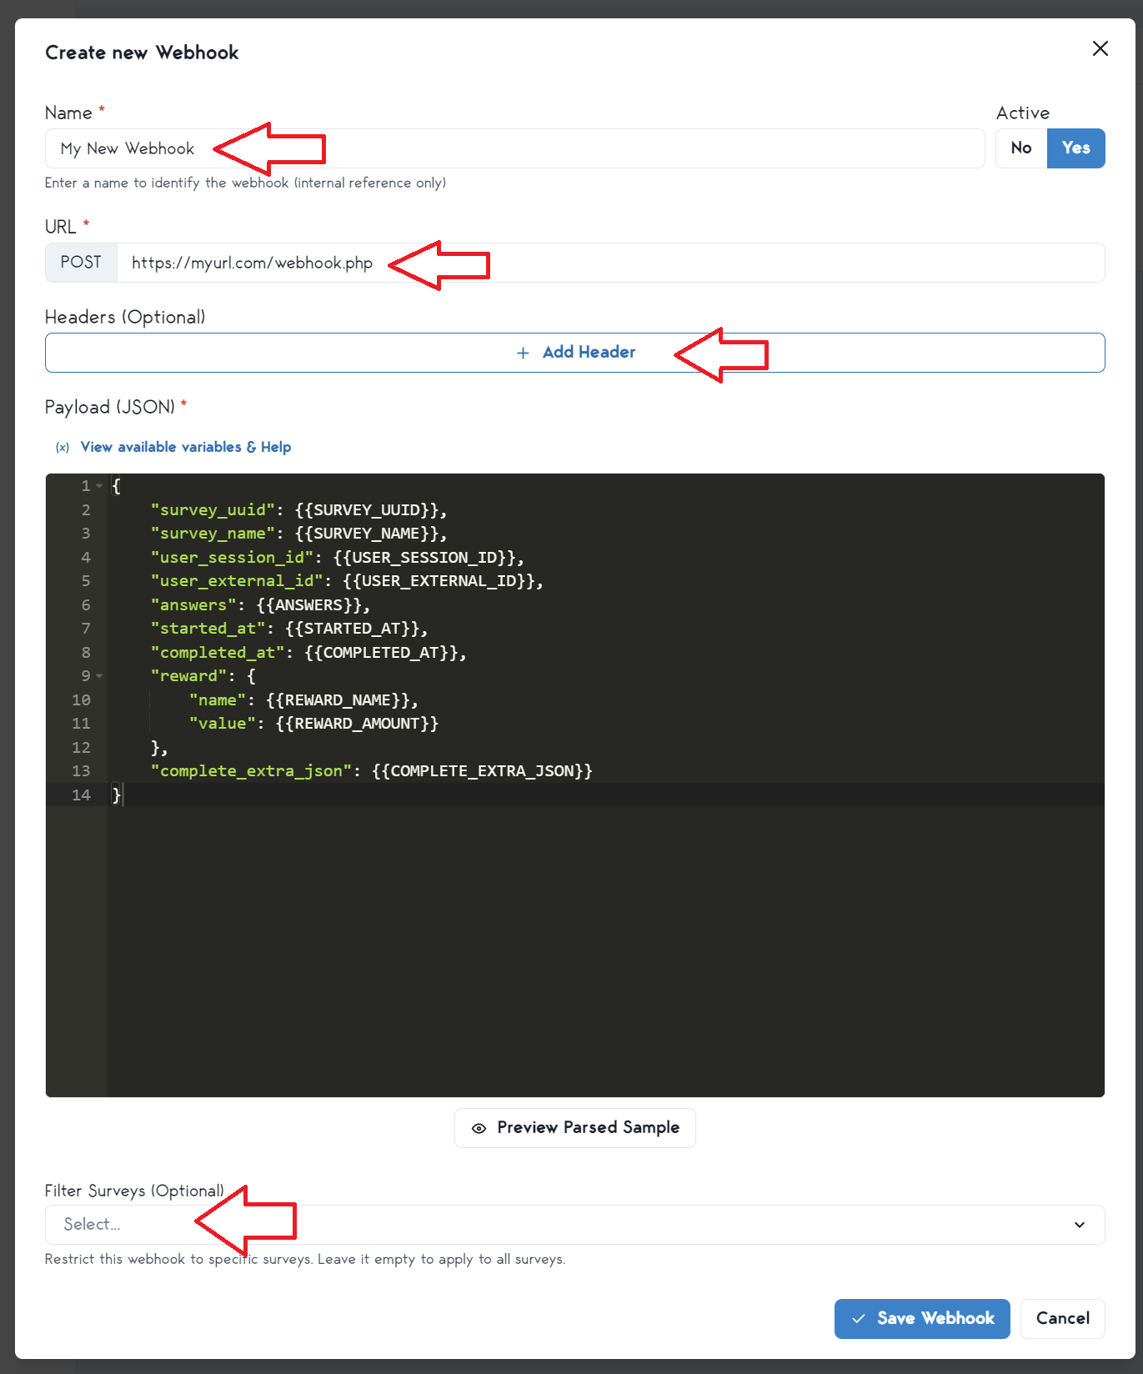Click the Filter Surveys chevron arrow
Screen dimensions: 1143x1374
click(1080, 1225)
